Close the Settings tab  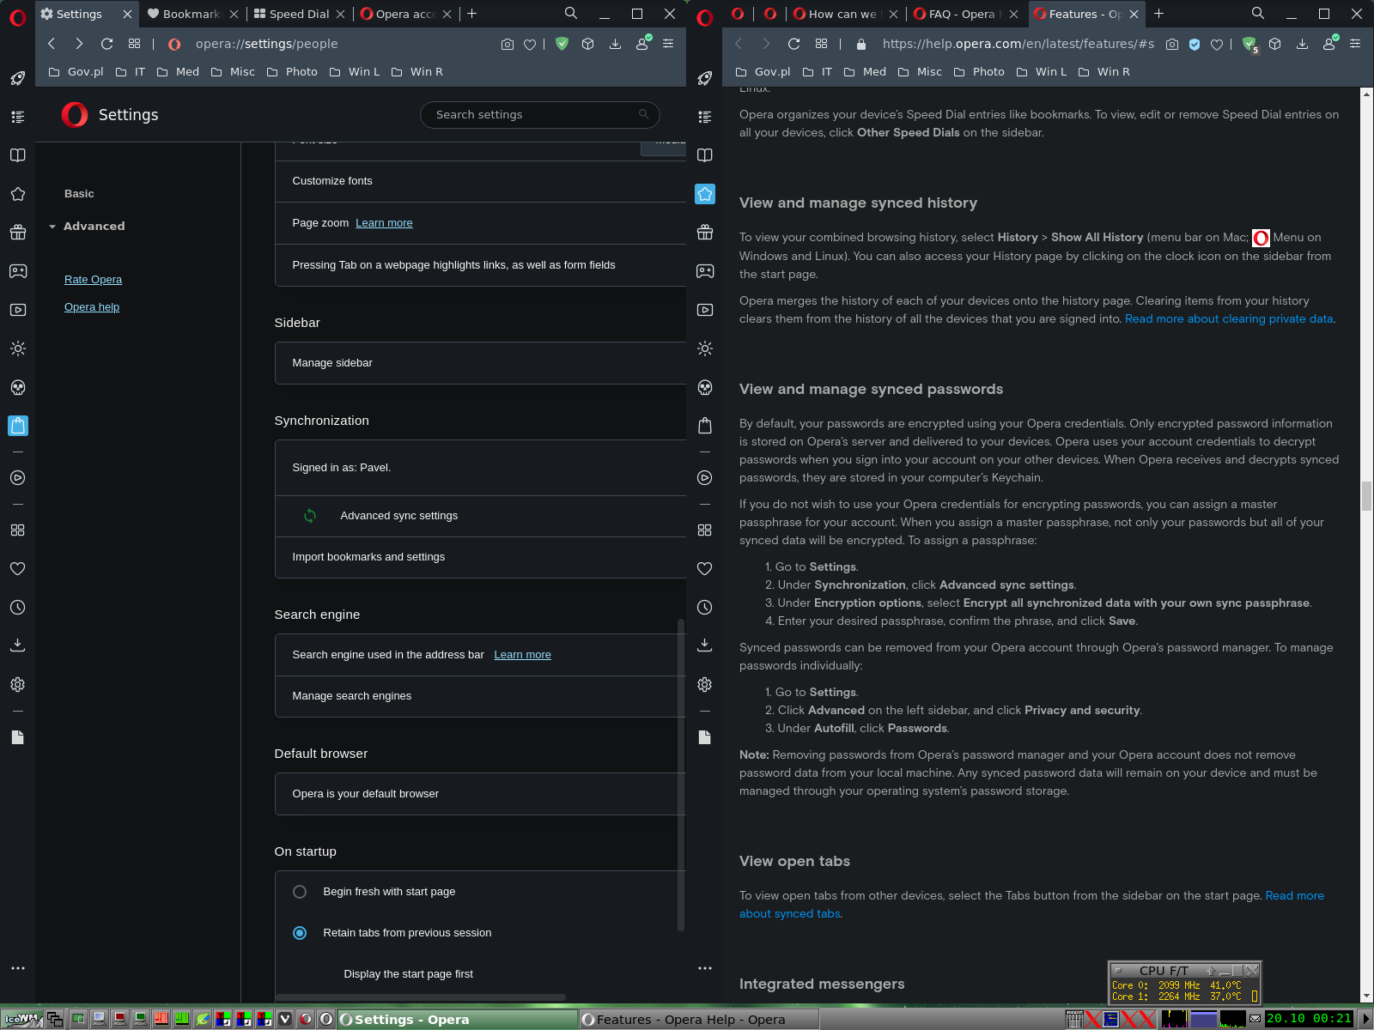click(x=127, y=14)
